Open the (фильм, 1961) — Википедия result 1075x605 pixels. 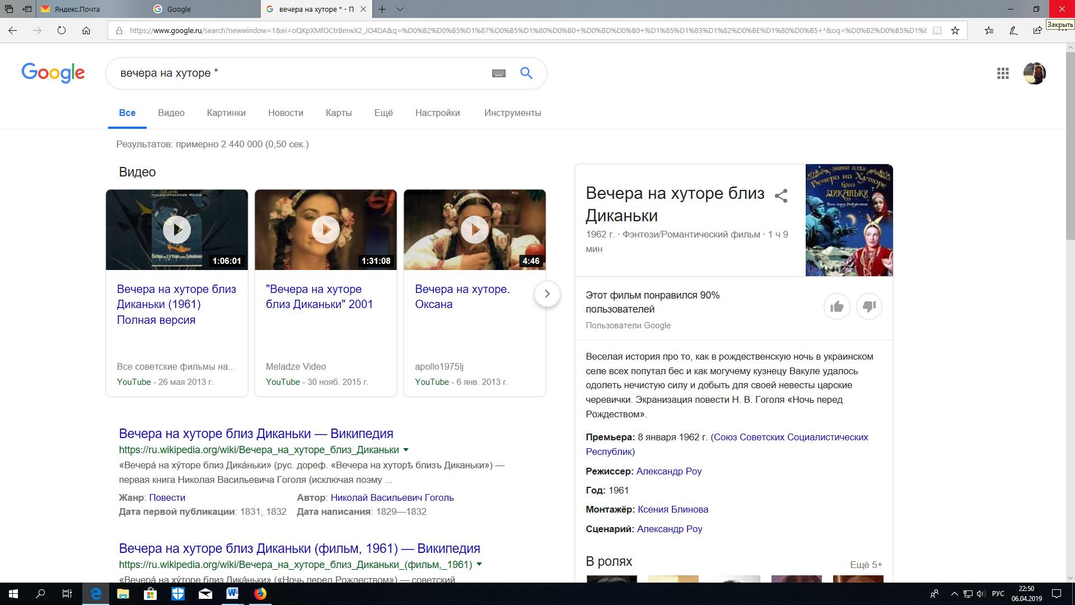click(300, 548)
